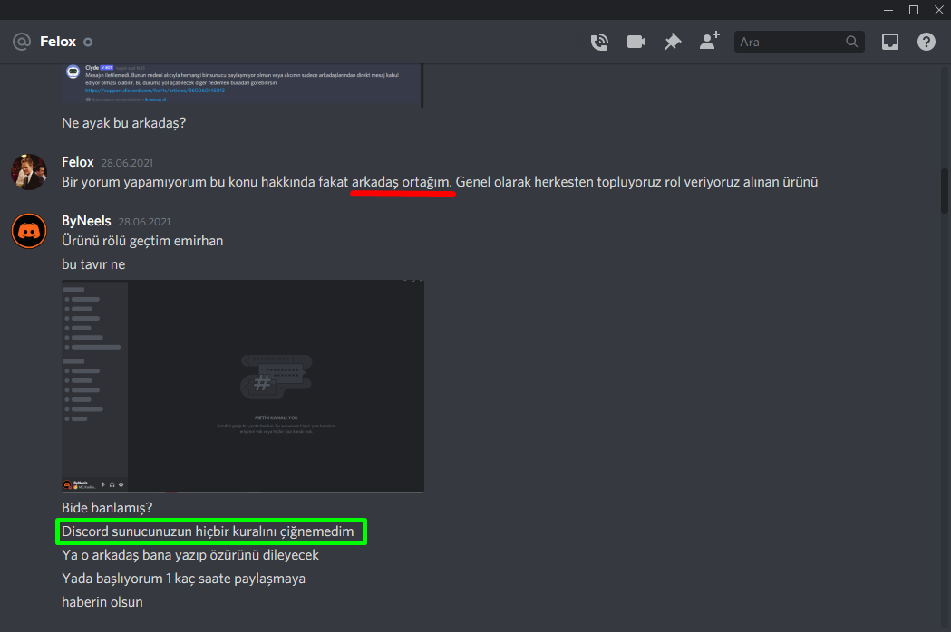The height and width of the screenshot is (632, 951).
Task: Open the Clyde message screenshot attachment
Action: coord(243,85)
